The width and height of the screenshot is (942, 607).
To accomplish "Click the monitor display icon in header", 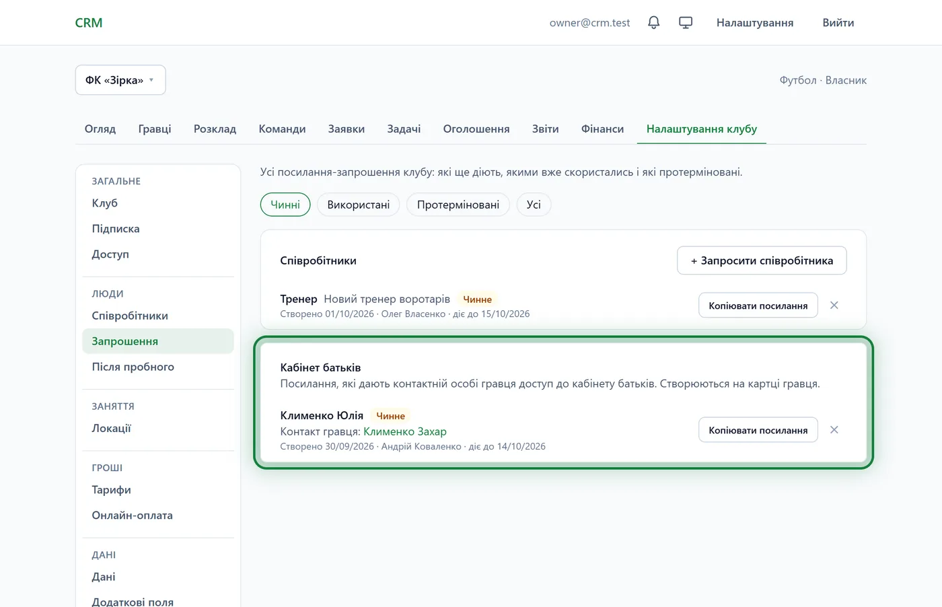I will (x=686, y=23).
